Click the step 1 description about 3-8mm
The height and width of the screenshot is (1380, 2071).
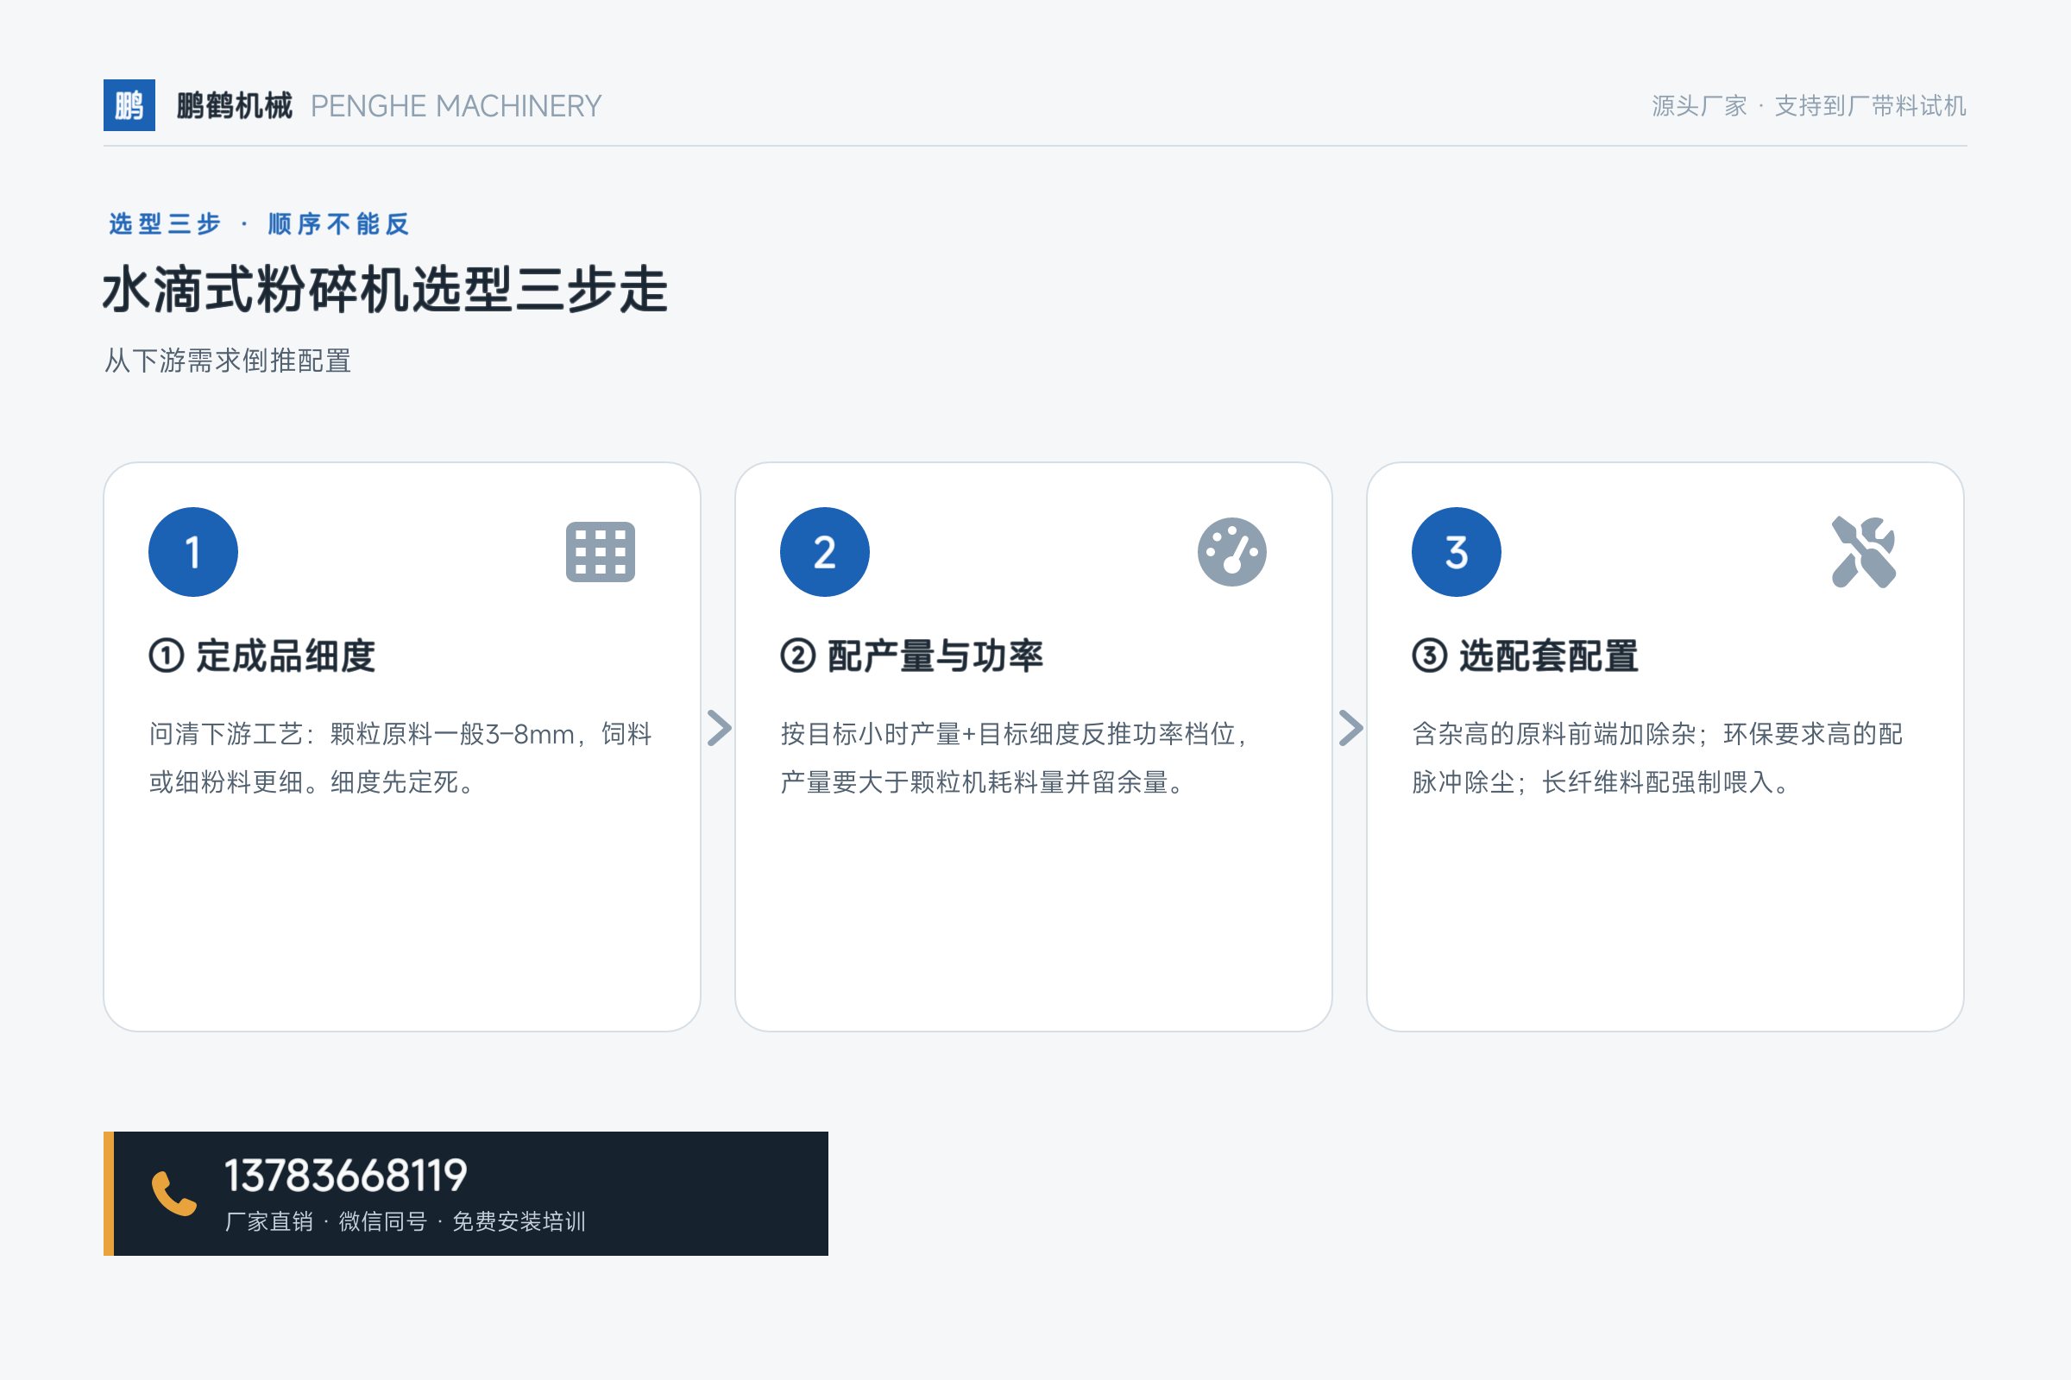pos(400,758)
